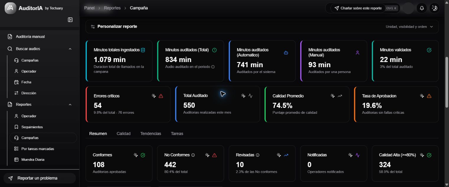Switch to the Calidad tab
The image size is (449, 187).
tap(123, 134)
